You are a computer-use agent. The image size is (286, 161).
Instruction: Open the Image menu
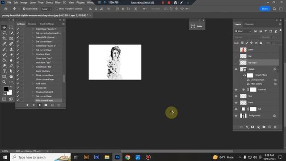tap(24, 3)
